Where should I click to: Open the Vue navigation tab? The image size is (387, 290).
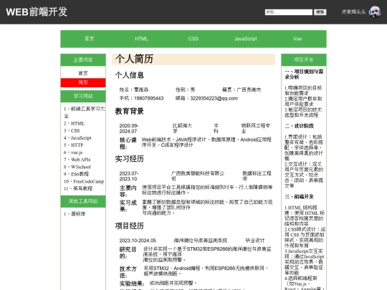297,39
